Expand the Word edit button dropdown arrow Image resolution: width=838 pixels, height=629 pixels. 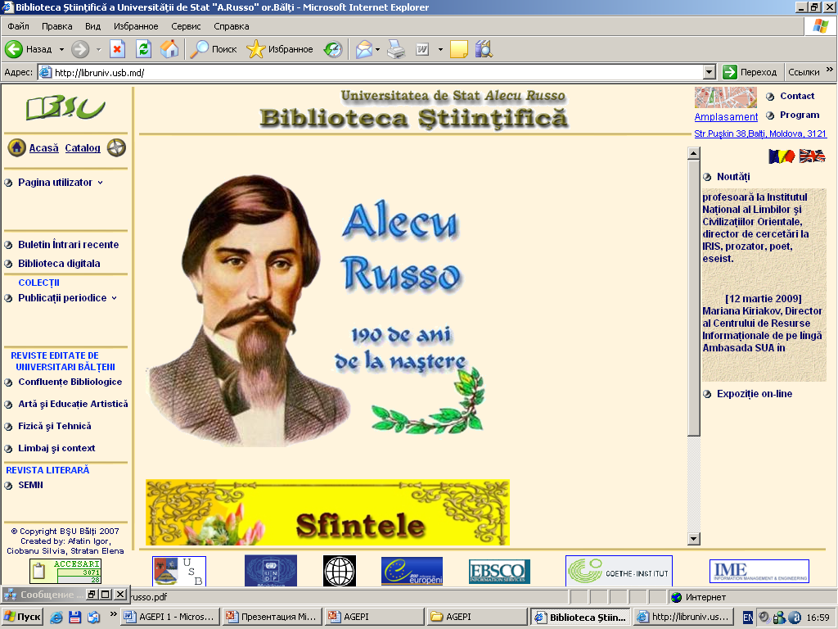pos(440,49)
